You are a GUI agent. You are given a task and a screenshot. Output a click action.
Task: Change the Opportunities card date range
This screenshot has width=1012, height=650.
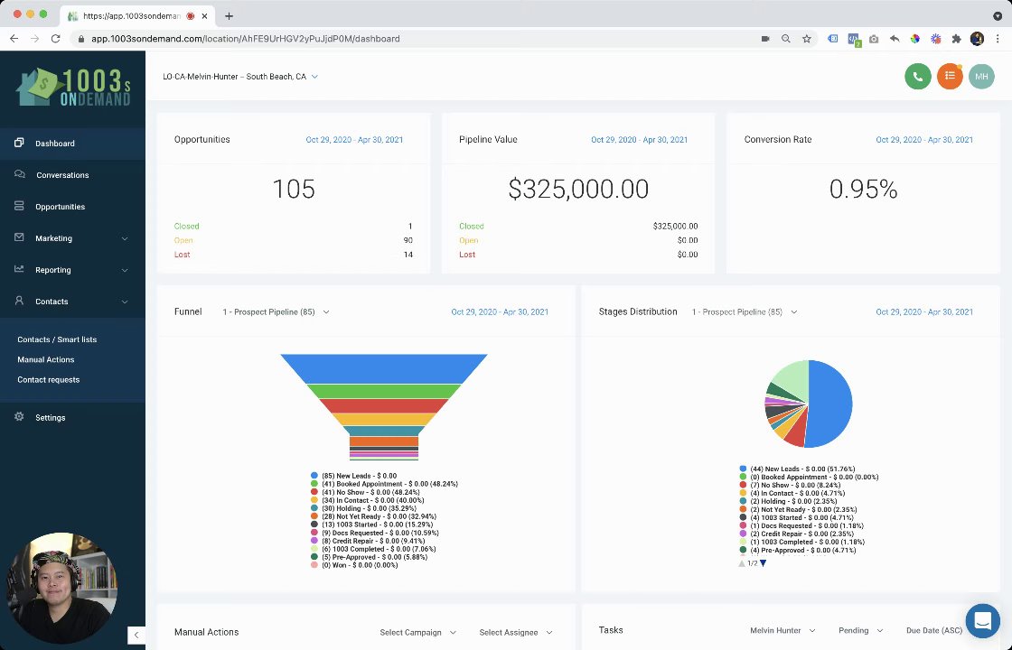click(x=354, y=140)
